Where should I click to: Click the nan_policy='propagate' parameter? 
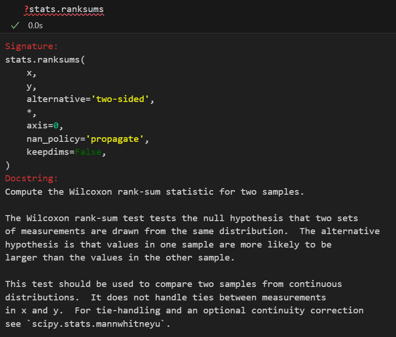pyautogui.click(x=88, y=139)
